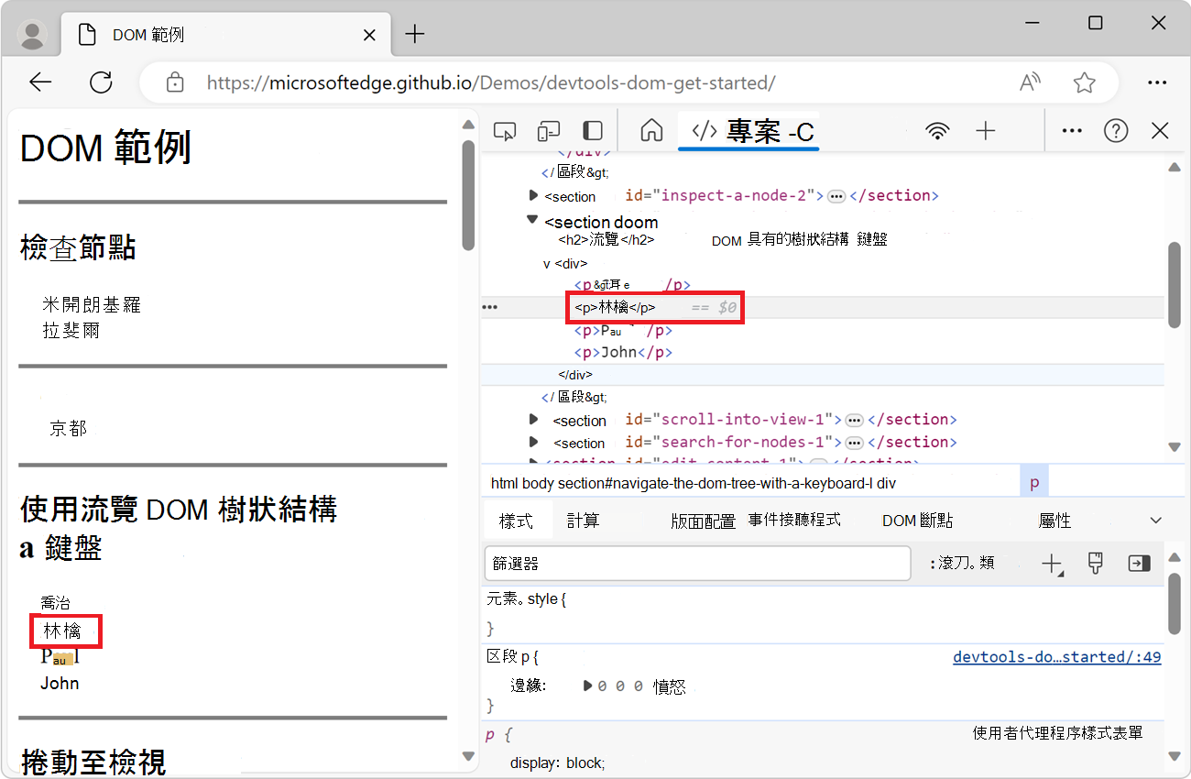Click the browser back arrow

pos(40,82)
